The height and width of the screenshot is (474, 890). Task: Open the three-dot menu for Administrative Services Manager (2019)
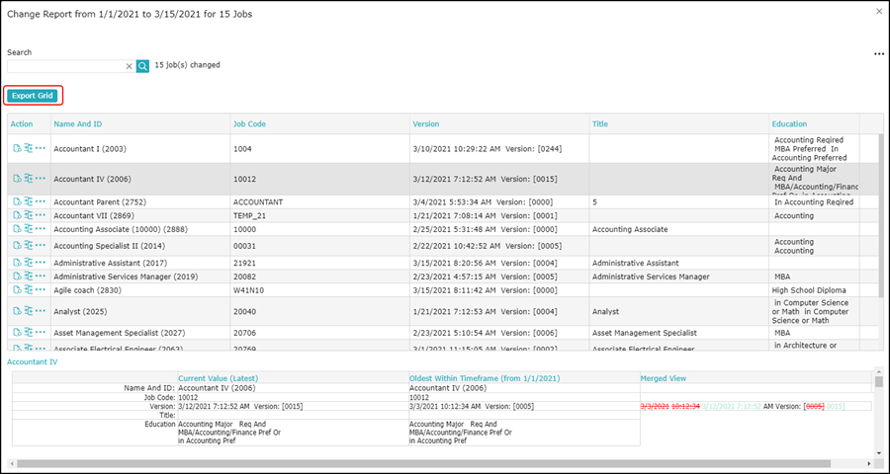point(41,276)
